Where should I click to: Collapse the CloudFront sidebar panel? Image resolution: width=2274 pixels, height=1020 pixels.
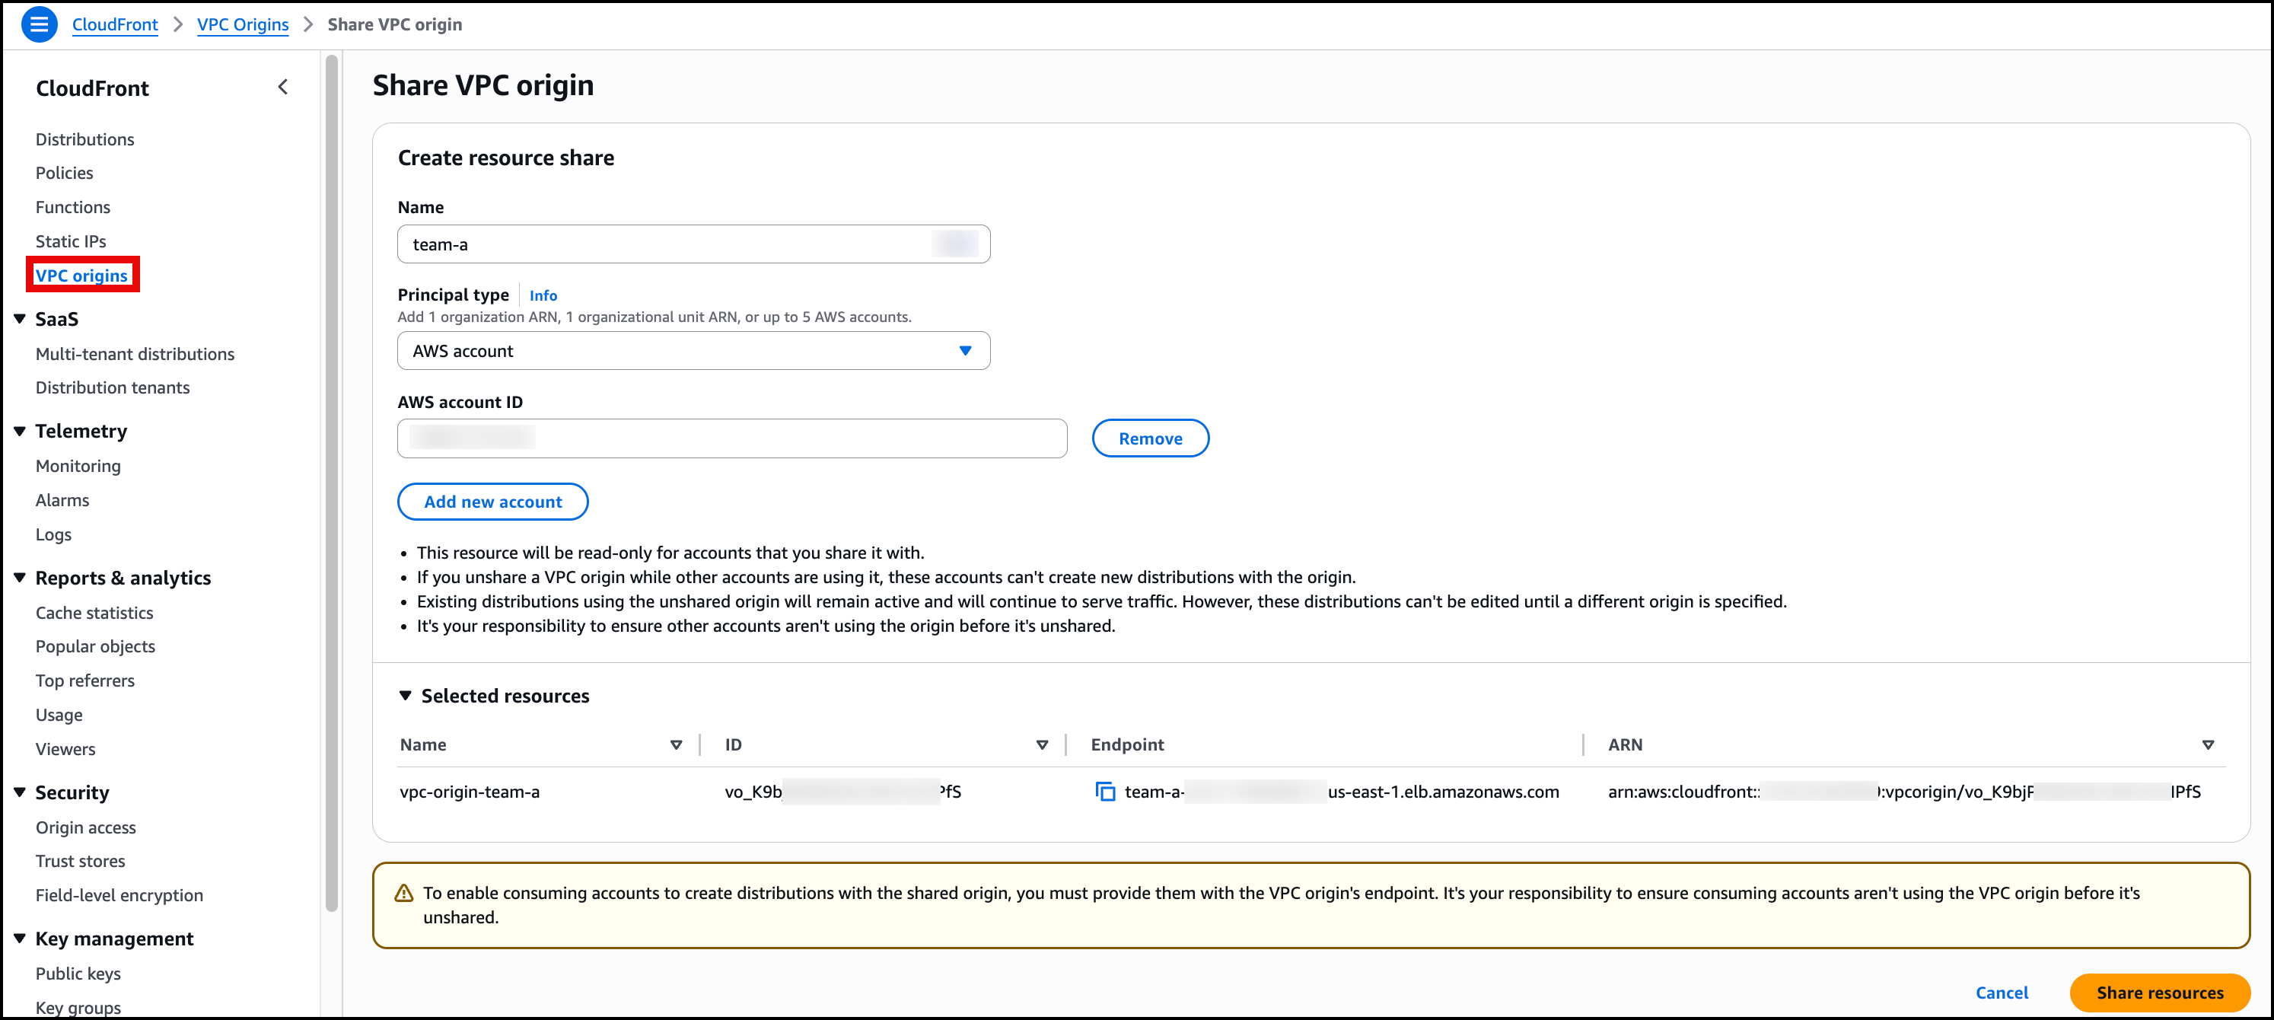(283, 87)
